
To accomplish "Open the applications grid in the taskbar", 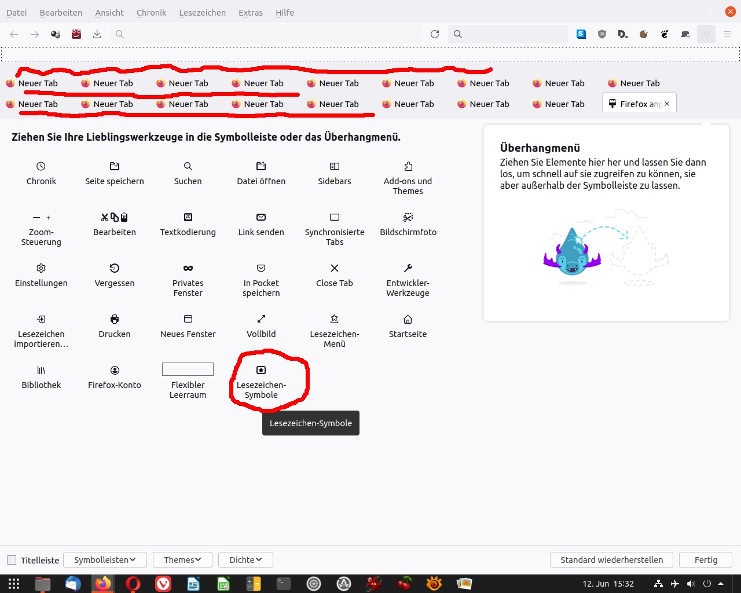I will 14,584.
